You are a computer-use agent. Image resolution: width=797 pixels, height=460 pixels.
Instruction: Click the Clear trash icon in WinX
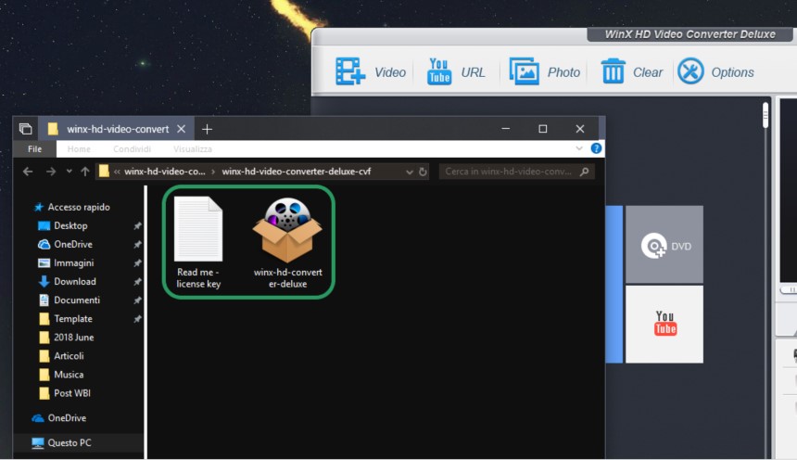click(x=613, y=71)
